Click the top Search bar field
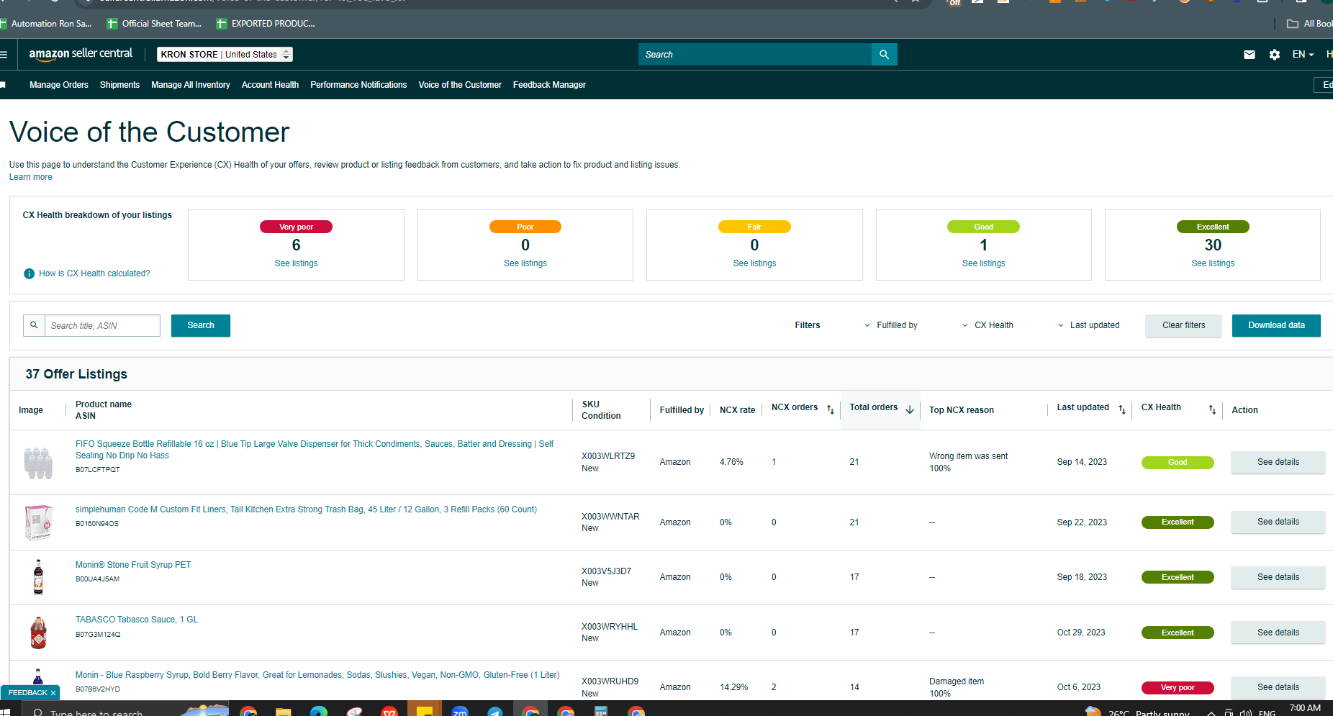The image size is (1333, 716). [755, 55]
